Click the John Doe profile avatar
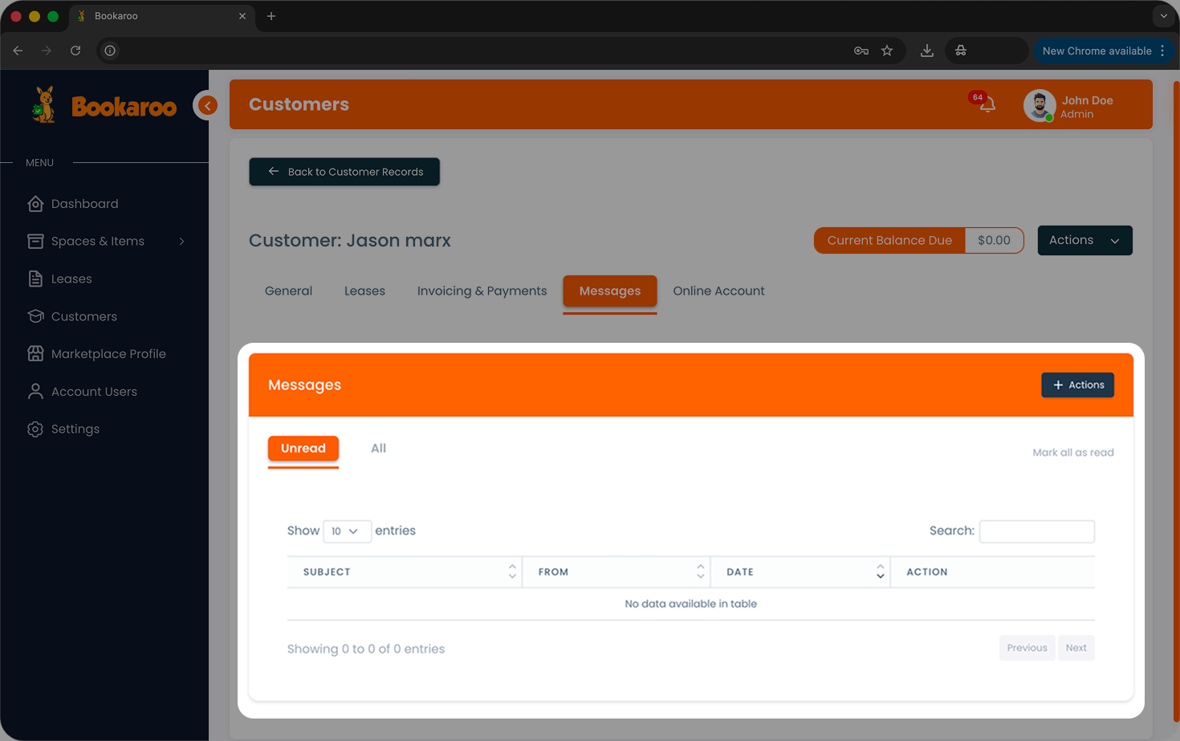This screenshot has height=741, width=1180. (1039, 105)
